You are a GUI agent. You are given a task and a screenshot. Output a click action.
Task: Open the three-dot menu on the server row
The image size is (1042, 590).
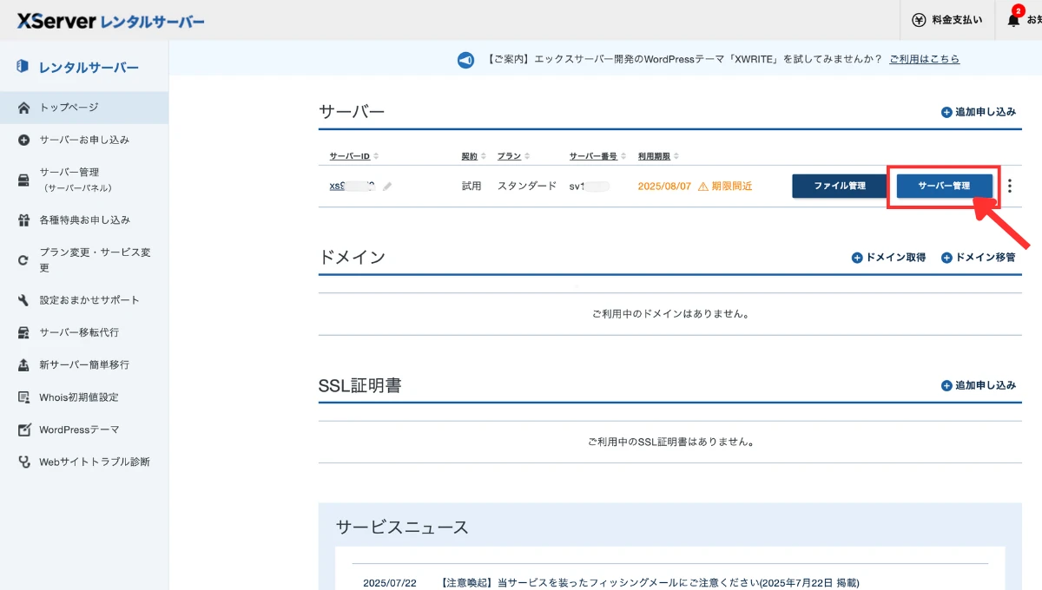tap(1012, 185)
